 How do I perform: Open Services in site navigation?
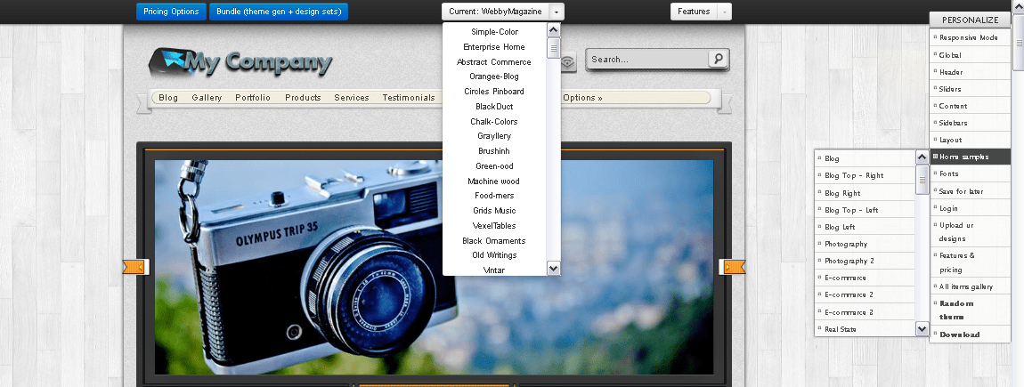352,97
